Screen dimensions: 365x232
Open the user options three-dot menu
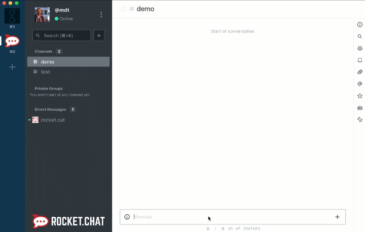tap(101, 15)
